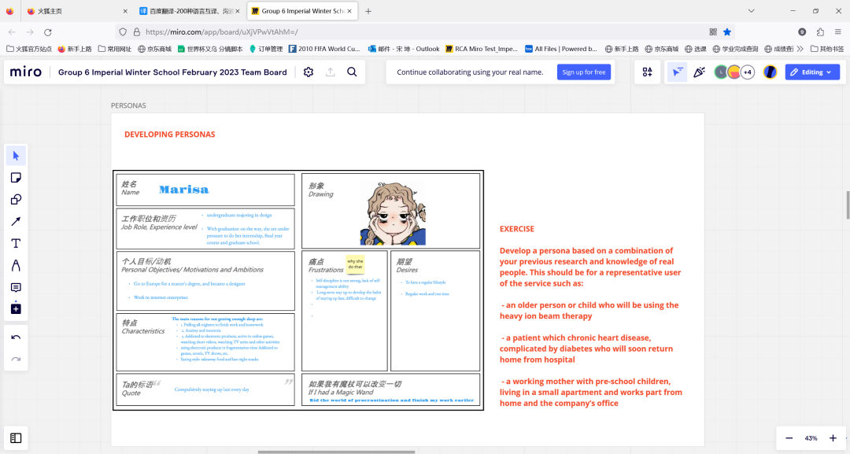This screenshot has width=850, height=454.
Task: Choose the connection line arrow tool
Action: 16,222
